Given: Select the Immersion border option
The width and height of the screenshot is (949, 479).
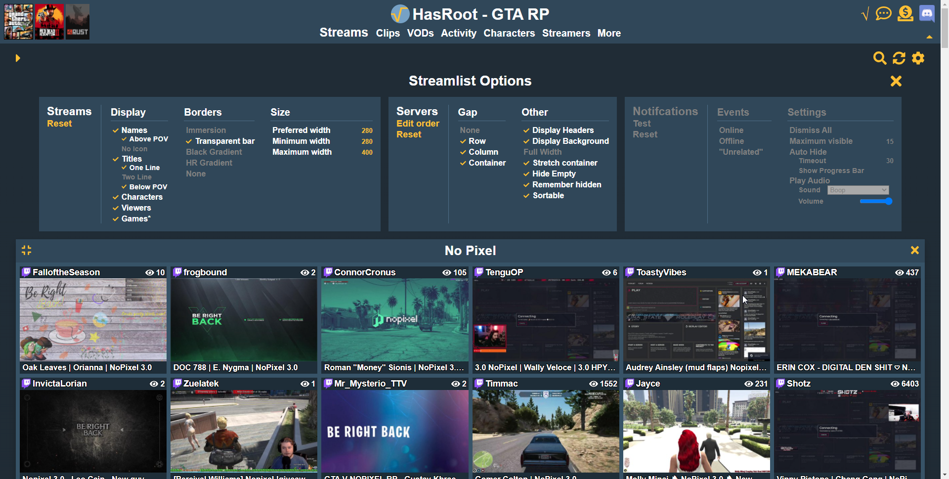Looking at the screenshot, I should 206,131.
